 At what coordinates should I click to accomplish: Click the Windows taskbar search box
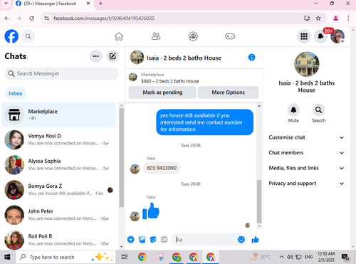click(66, 257)
